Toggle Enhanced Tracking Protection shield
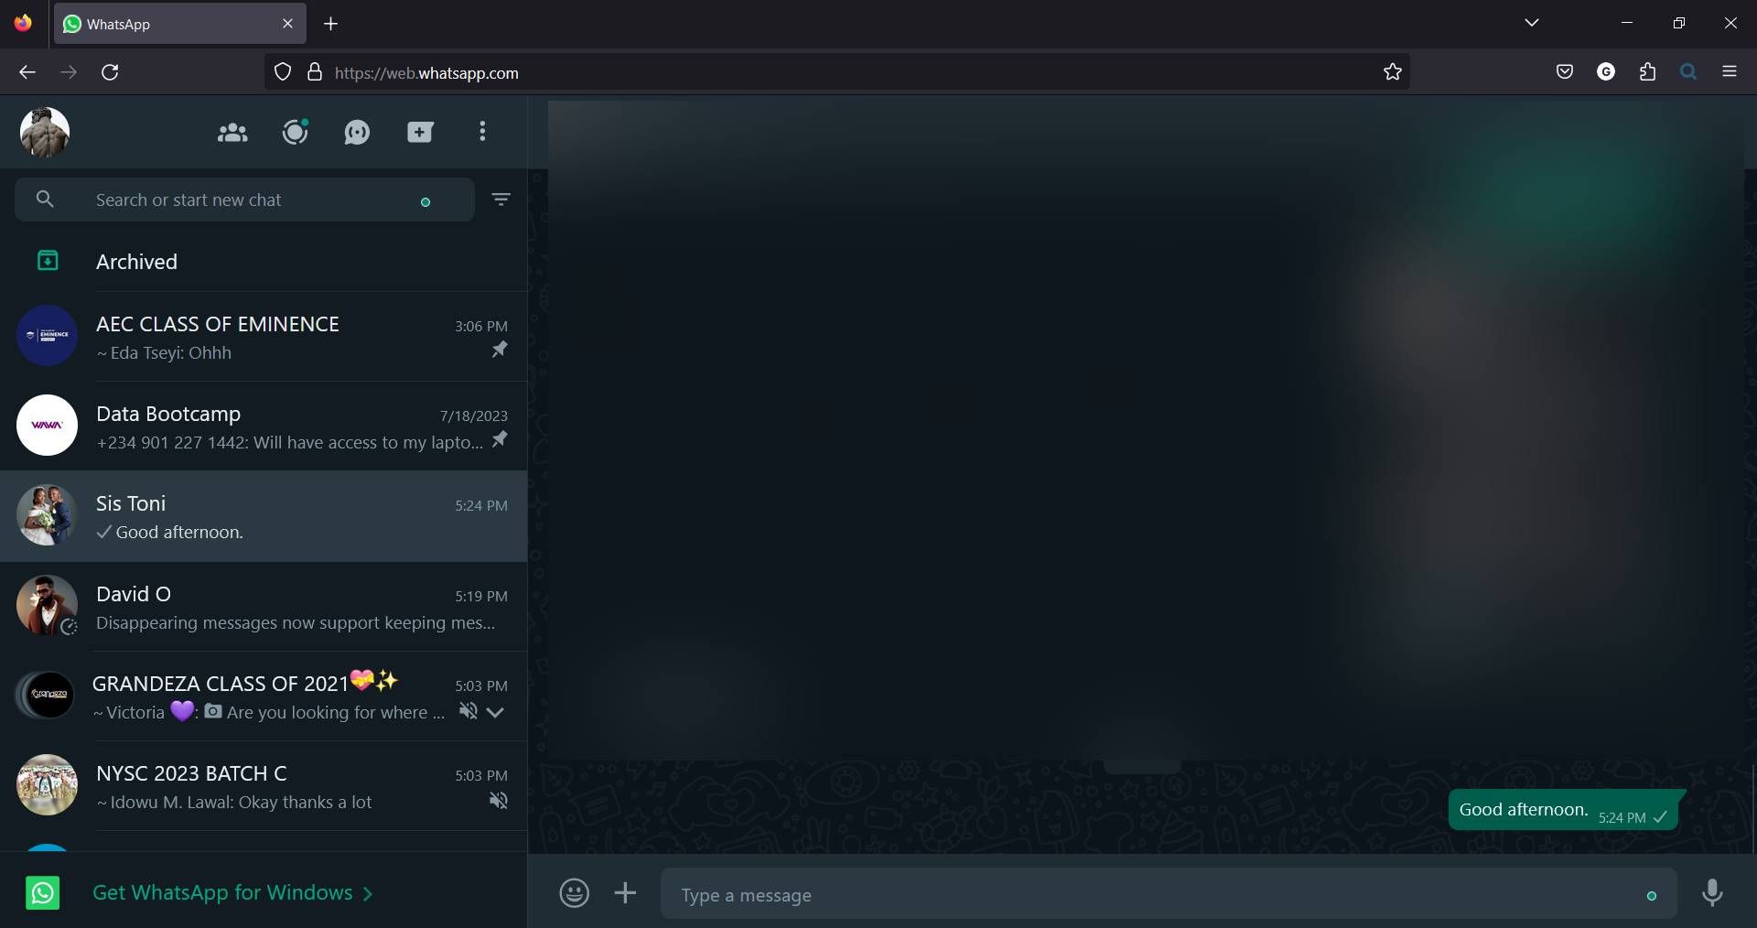The height and width of the screenshot is (928, 1757). tap(281, 72)
